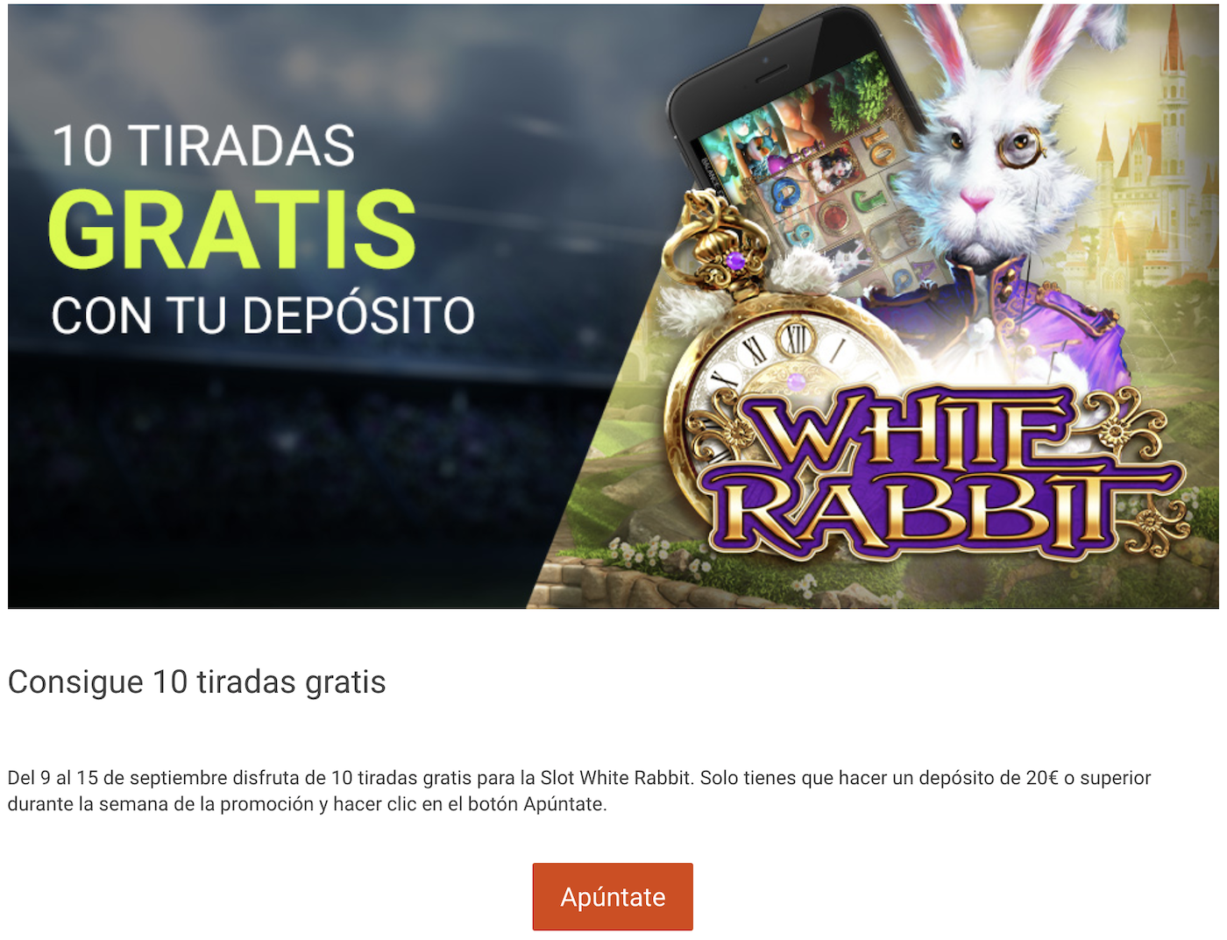Click the promotion description paragraph

point(578,790)
